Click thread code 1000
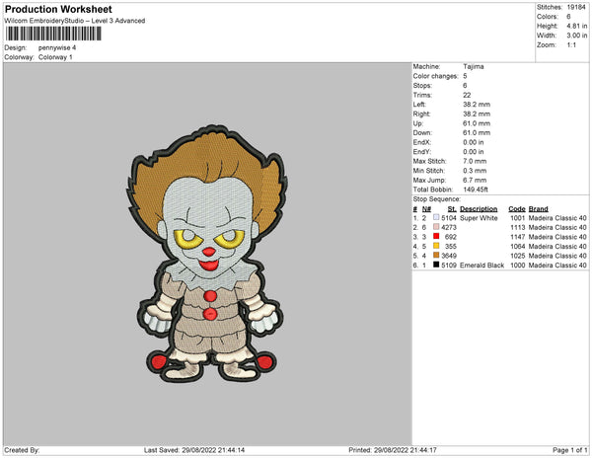Viewport: 592px width, 458px height. pos(518,266)
